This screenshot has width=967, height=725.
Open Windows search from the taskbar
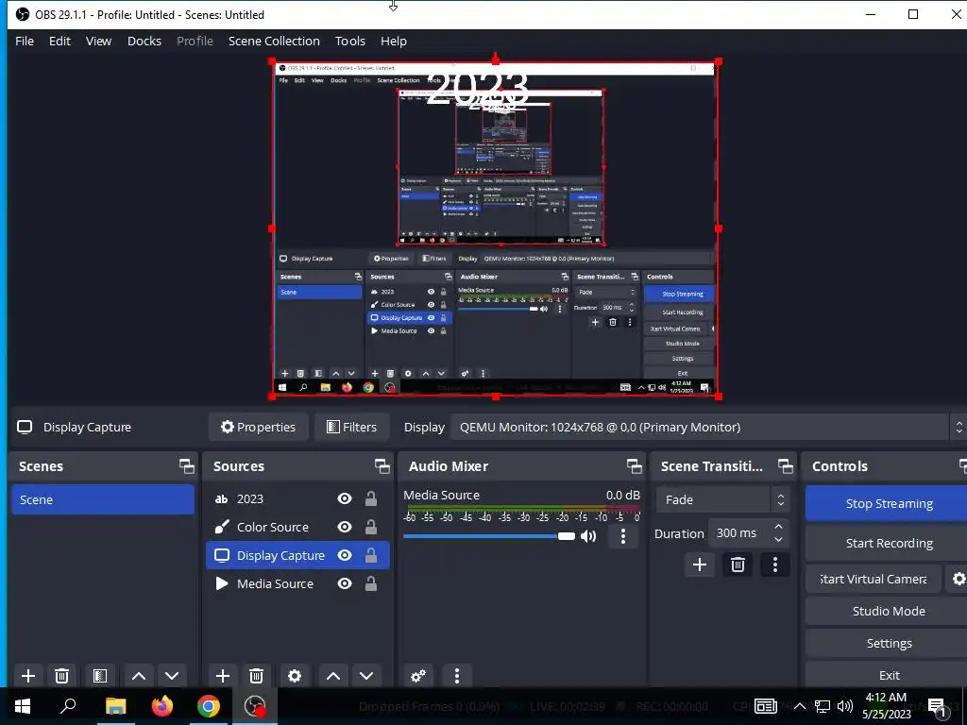pos(68,706)
